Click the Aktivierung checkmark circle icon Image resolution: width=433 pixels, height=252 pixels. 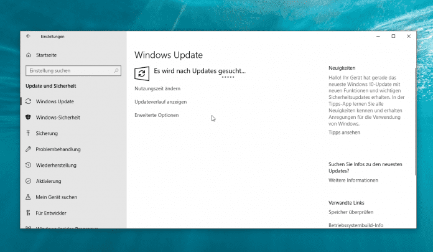pos(29,181)
